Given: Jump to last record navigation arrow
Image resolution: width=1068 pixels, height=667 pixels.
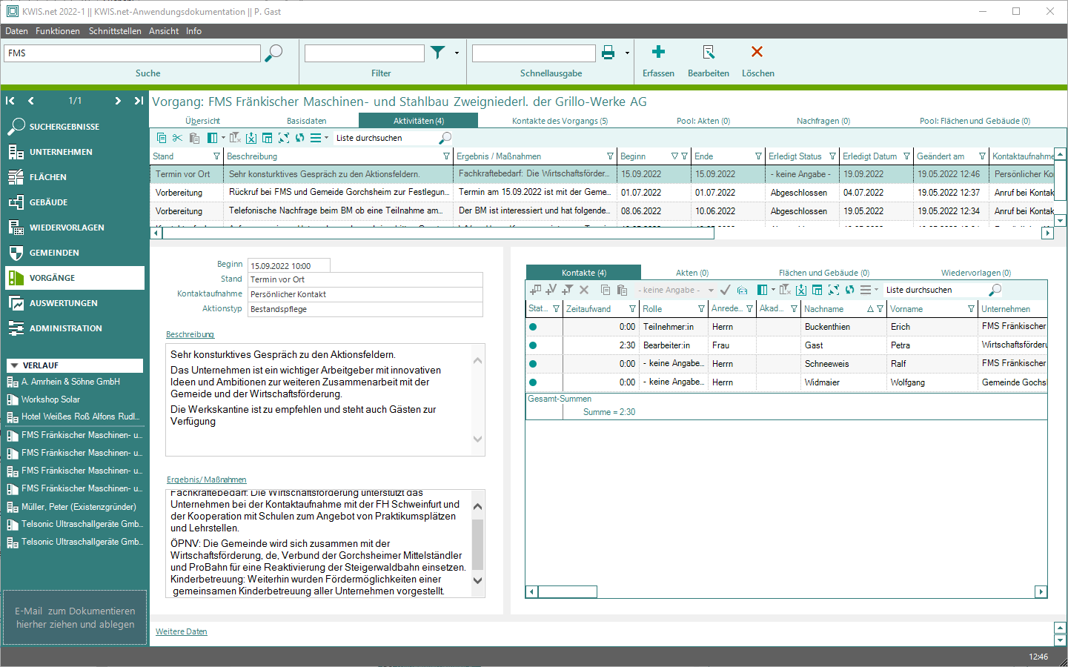Looking at the screenshot, I should [139, 101].
